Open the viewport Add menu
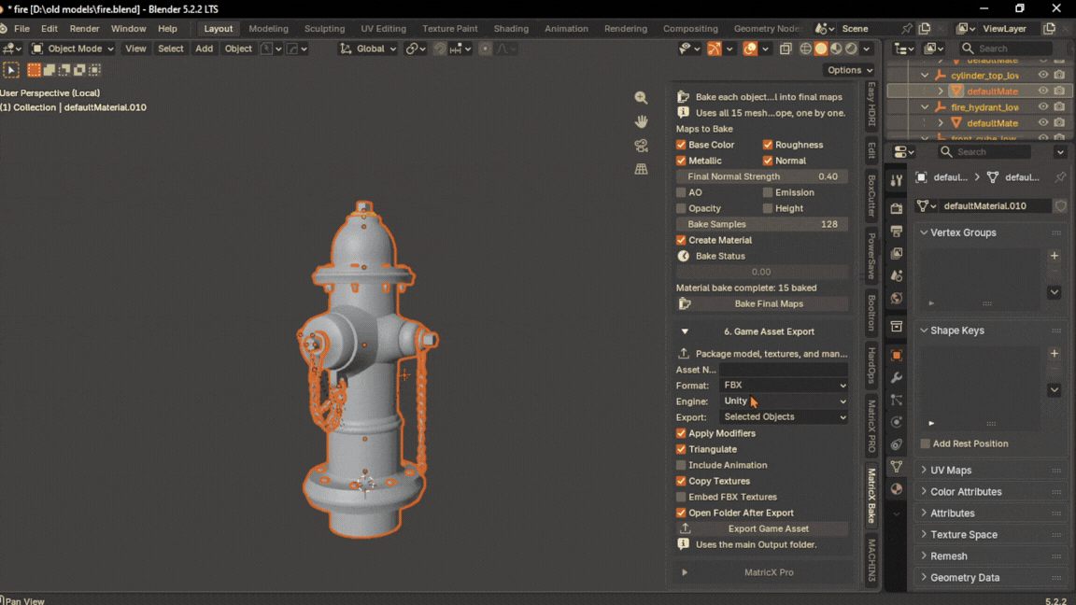Image resolution: width=1076 pixels, height=605 pixels. [x=204, y=49]
